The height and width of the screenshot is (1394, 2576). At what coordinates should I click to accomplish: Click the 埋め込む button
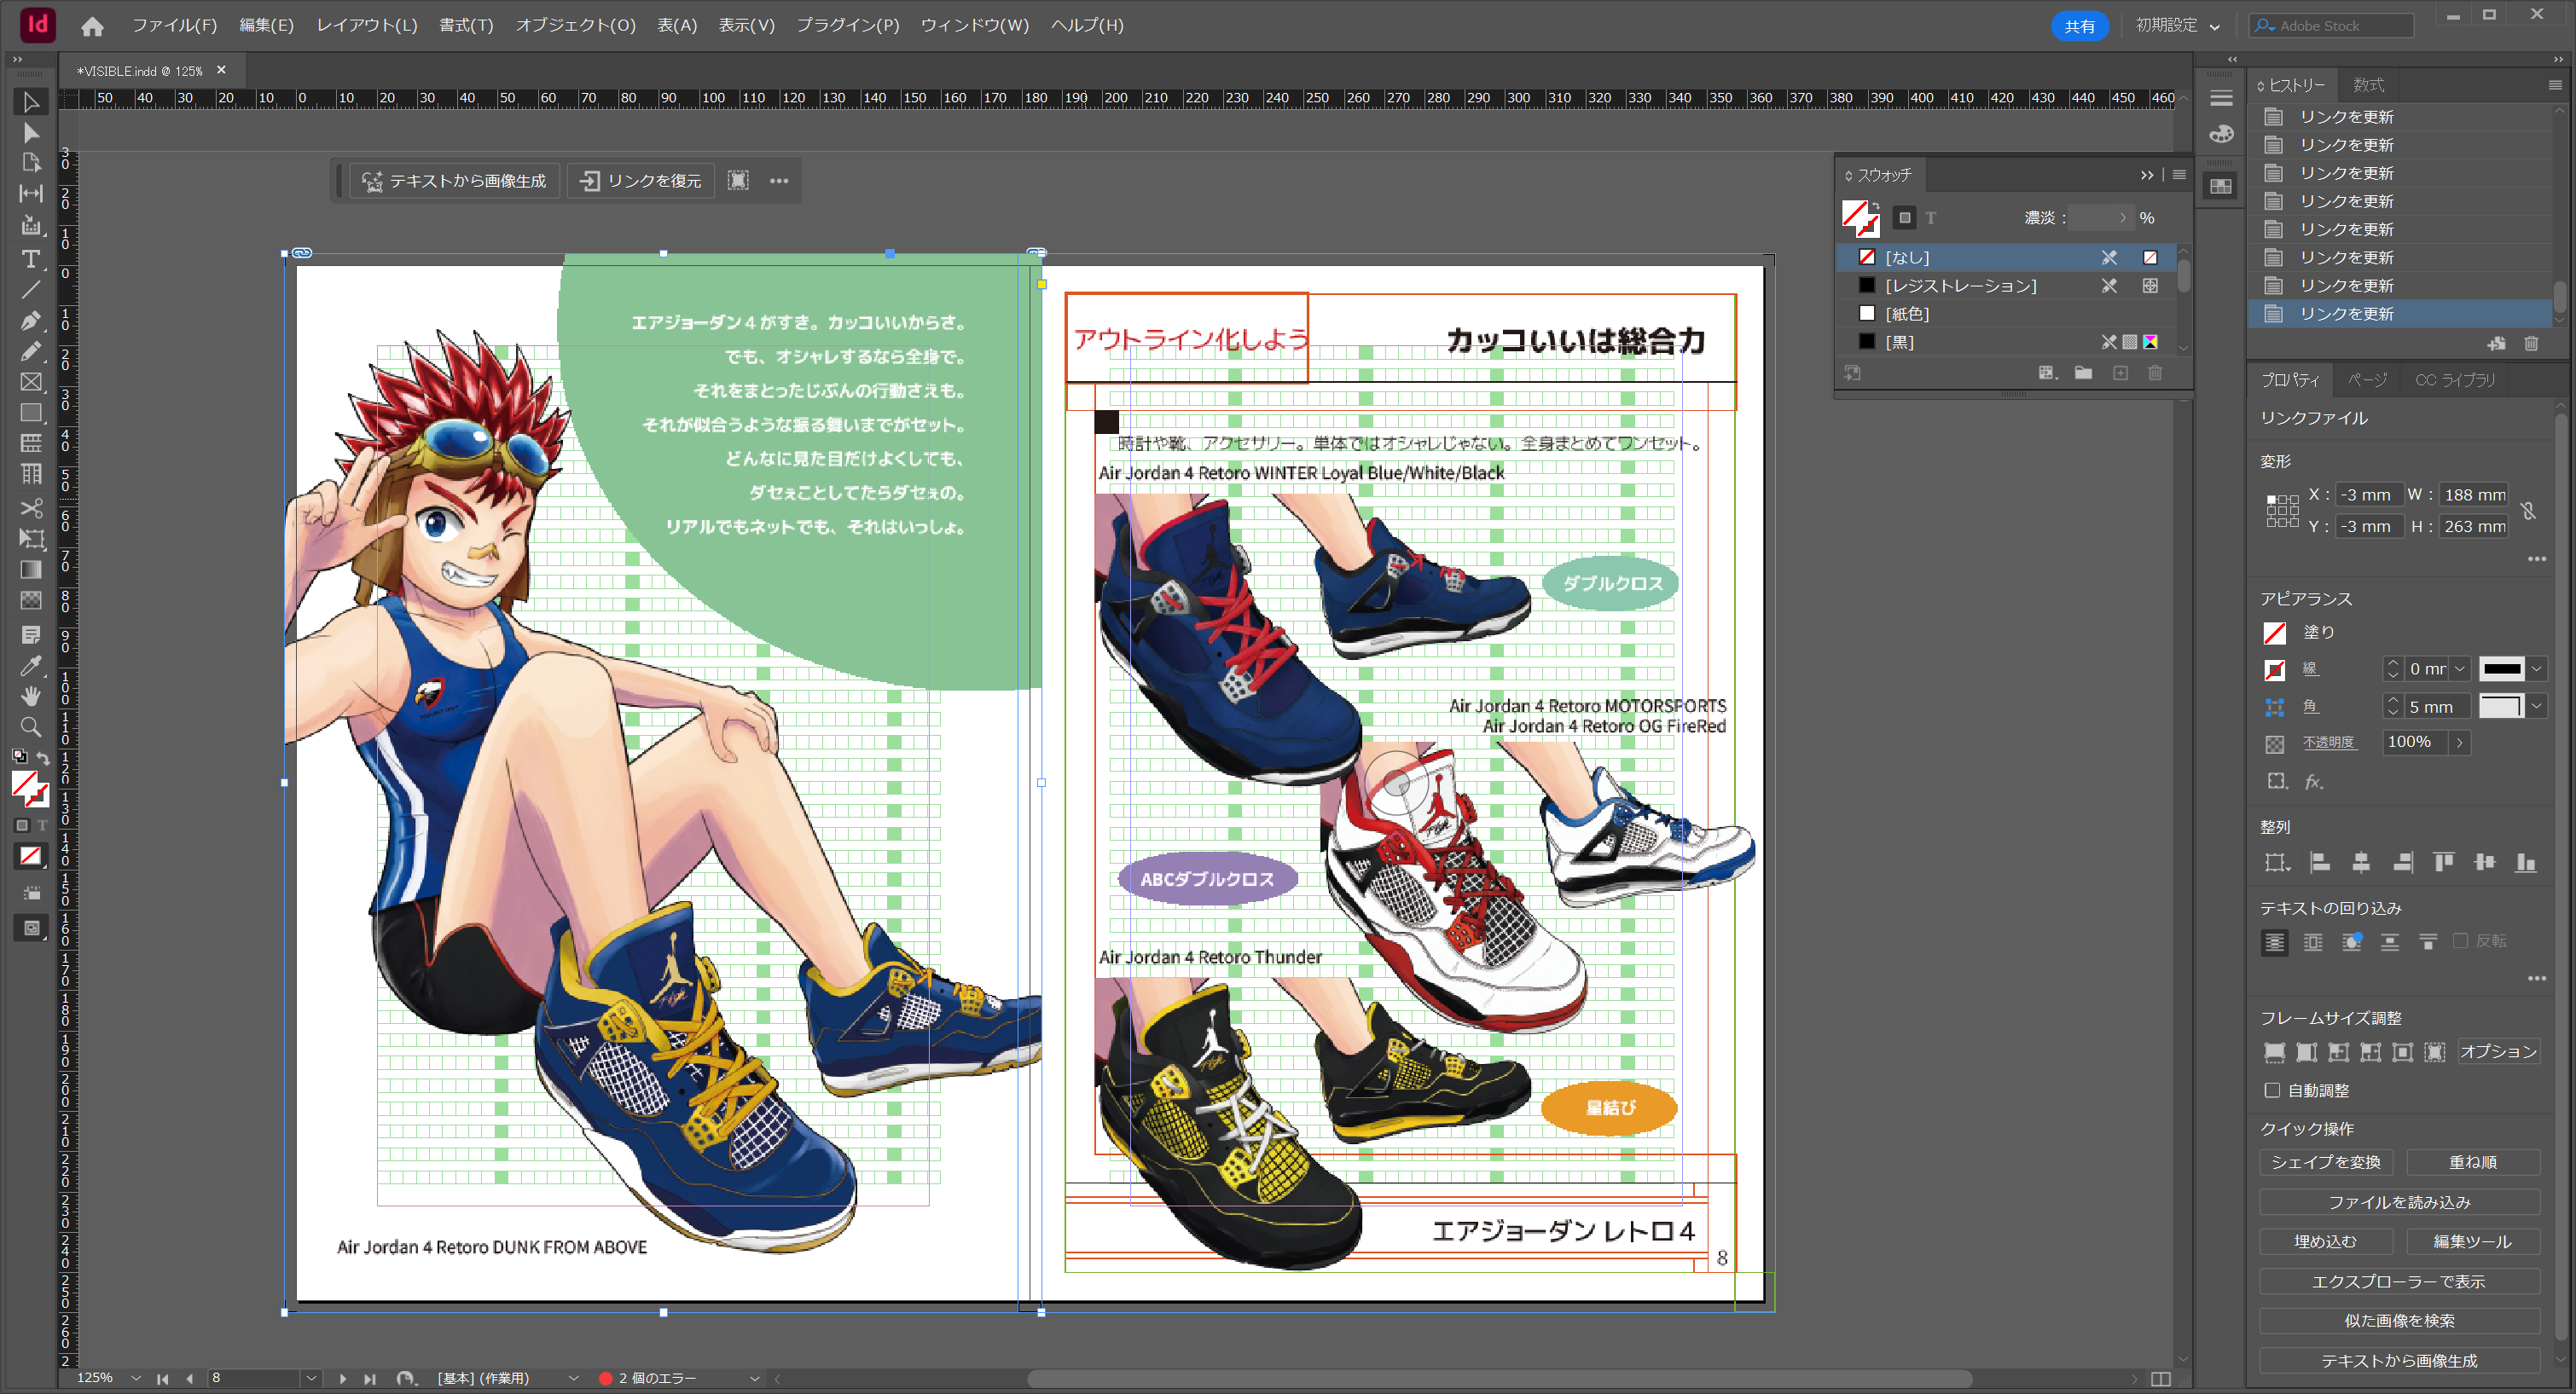(x=2325, y=1241)
